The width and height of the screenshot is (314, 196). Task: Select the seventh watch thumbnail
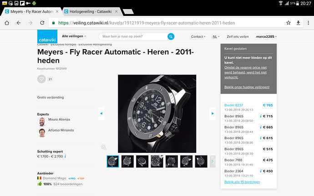201,161
